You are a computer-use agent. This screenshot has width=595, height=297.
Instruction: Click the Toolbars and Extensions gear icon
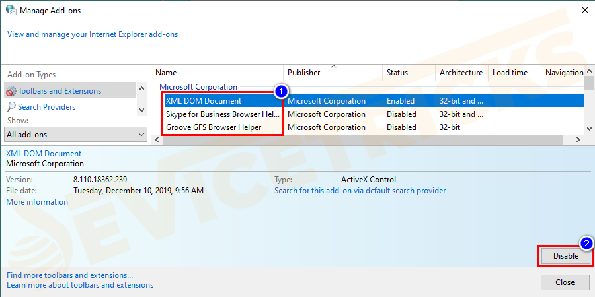tap(11, 91)
